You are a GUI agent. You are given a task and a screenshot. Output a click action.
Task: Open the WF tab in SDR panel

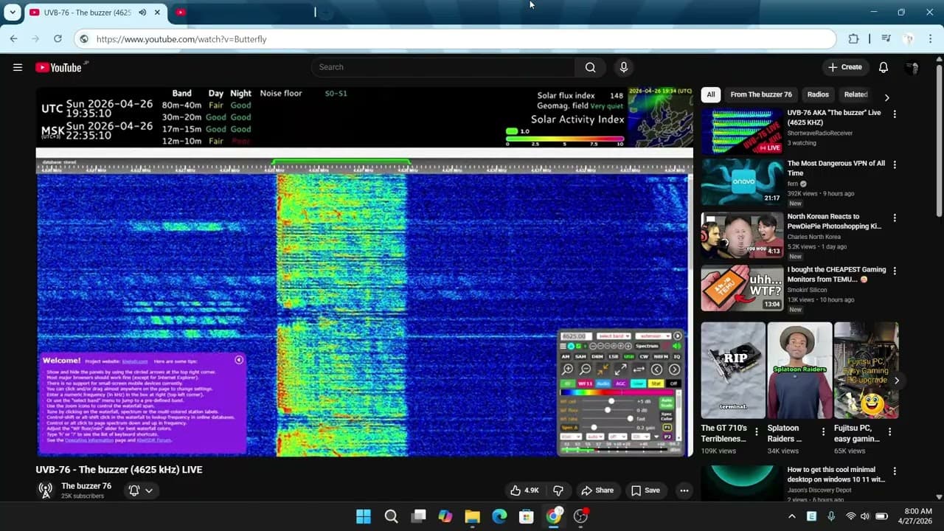coord(585,383)
